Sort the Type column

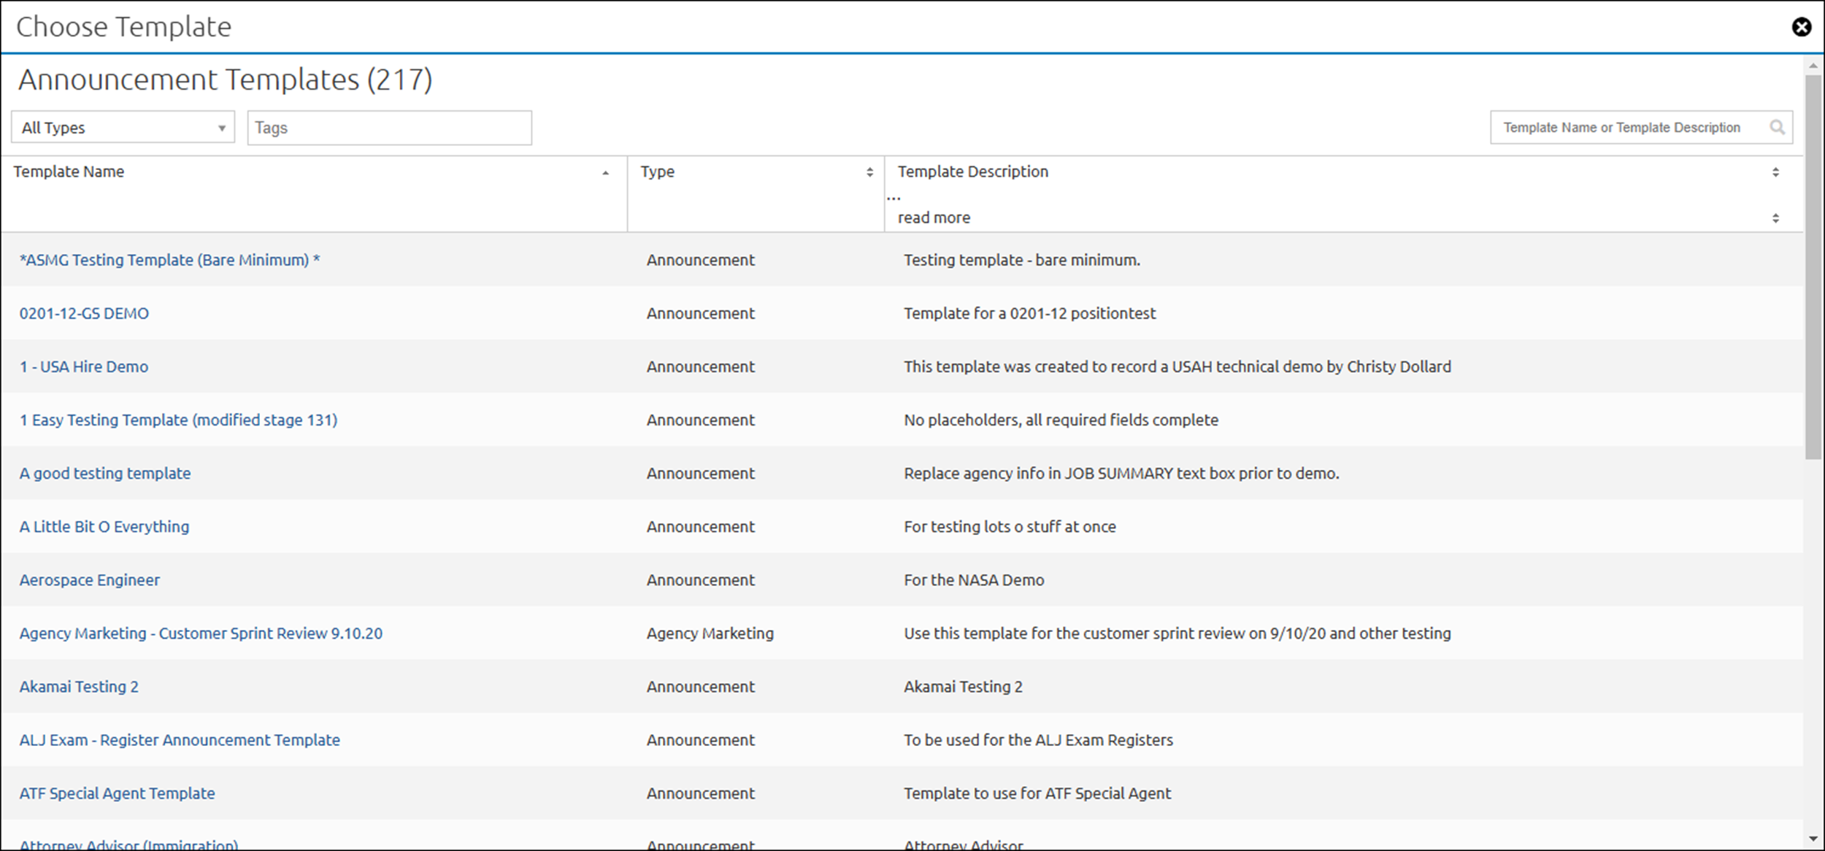click(x=869, y=172)
